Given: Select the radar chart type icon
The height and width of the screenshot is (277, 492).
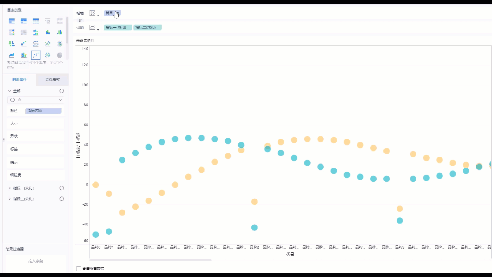Looking at the screenshot, I should [x=60, y=43].
